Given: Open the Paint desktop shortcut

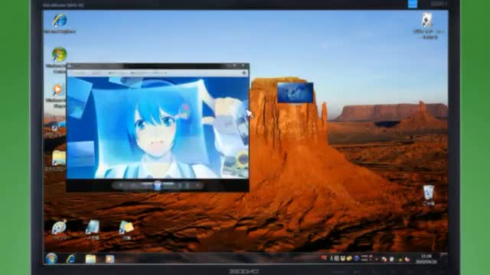Looking at the screenshot, I should [x=59, y=228].
